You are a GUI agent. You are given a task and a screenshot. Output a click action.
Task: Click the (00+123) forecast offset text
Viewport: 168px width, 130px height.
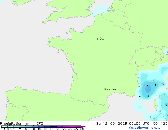pos(160,124)
